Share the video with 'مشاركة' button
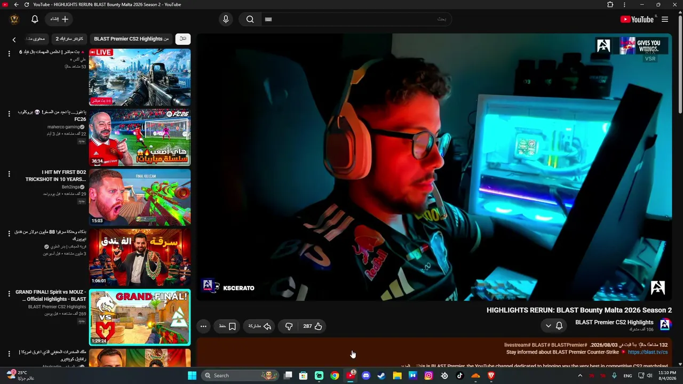Image resolution: width=683 pixels, height=384 pixels. [x=260, y=326]
